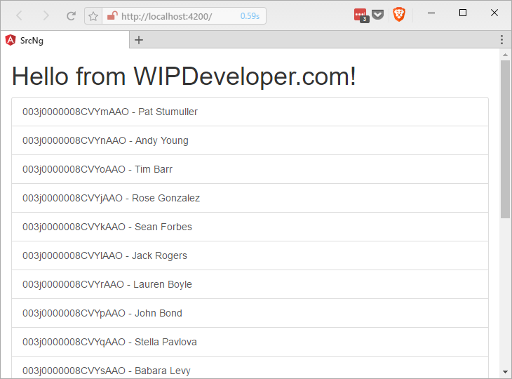
Task: Select the Stella Pavlova list item
Action: click(x=250, y=342)
